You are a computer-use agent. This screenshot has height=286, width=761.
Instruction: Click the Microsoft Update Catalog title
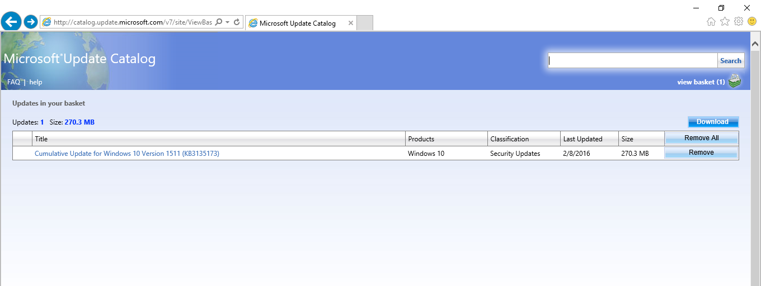click(79, 59)
